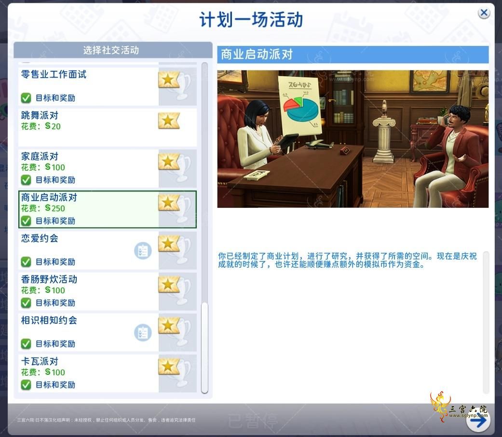Toggle goals checkbox for 恋爱约会
Screen dimensions: 502x437
26,262
